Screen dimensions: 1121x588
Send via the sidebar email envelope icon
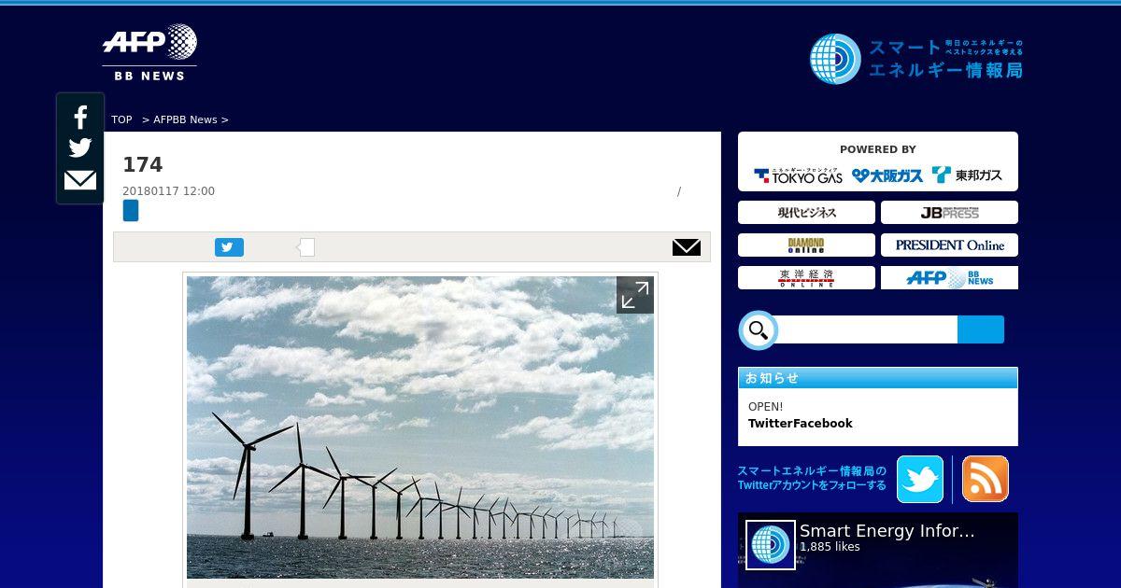tap(80, 180)
